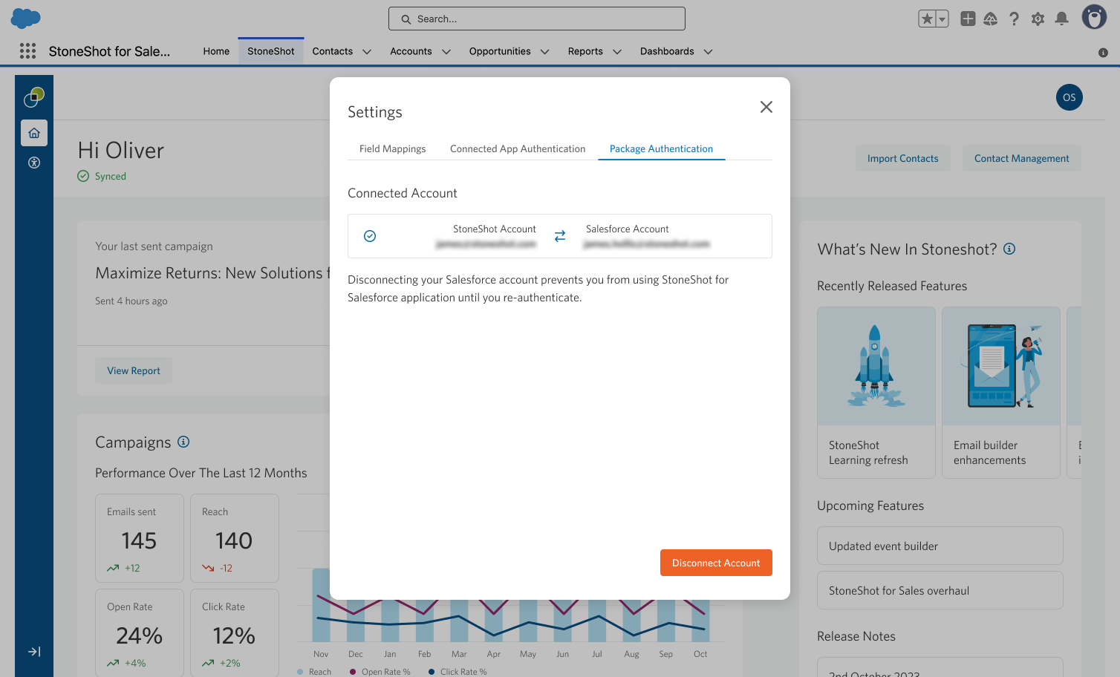Image resolution: width=1120 pixels, height=677 pixels.
Task: Select the StoneShot nav tab
Action: [x=271, y=51]
